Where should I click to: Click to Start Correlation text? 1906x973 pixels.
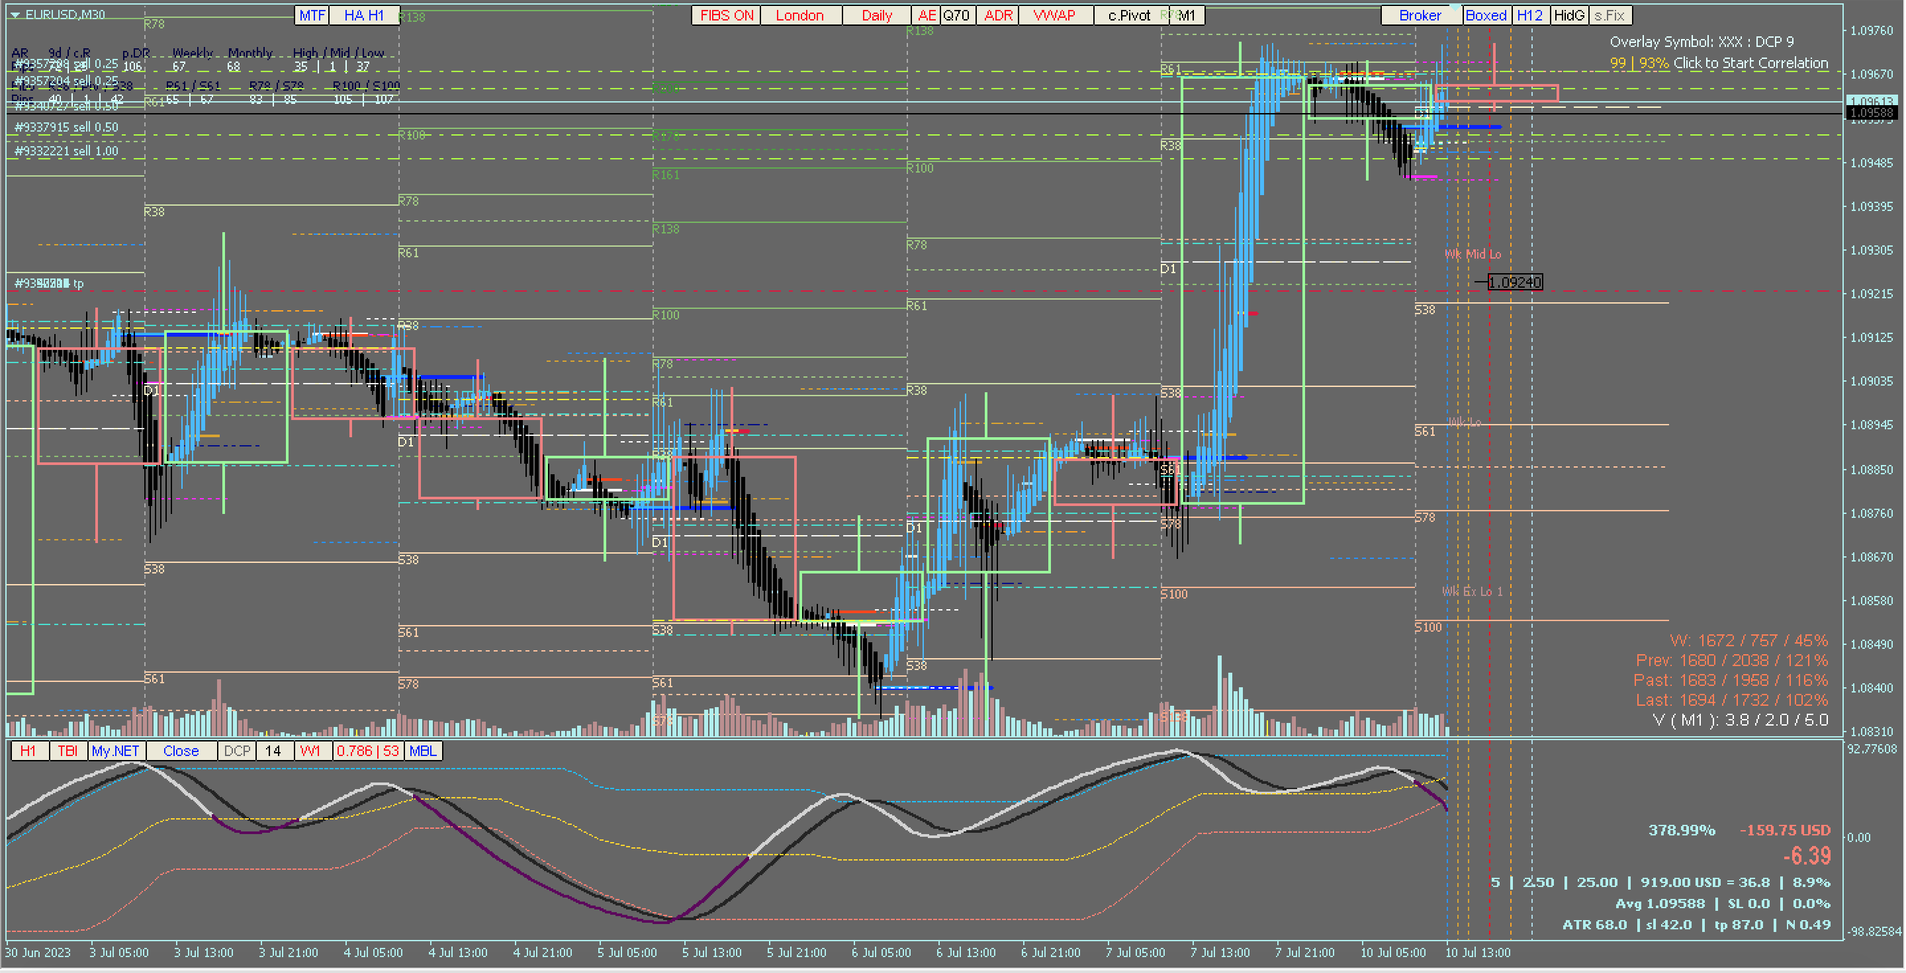point(1750,63)
